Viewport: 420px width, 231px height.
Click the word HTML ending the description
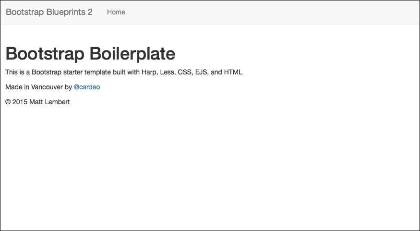tap(233, 72)
